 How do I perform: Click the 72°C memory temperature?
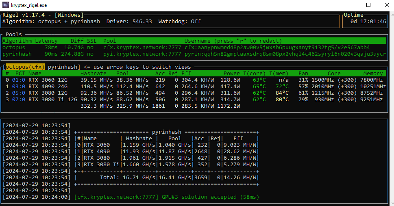point(282,87)
